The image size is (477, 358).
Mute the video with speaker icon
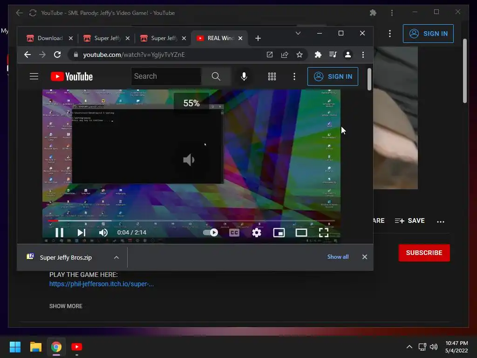(x=103, y=233)
